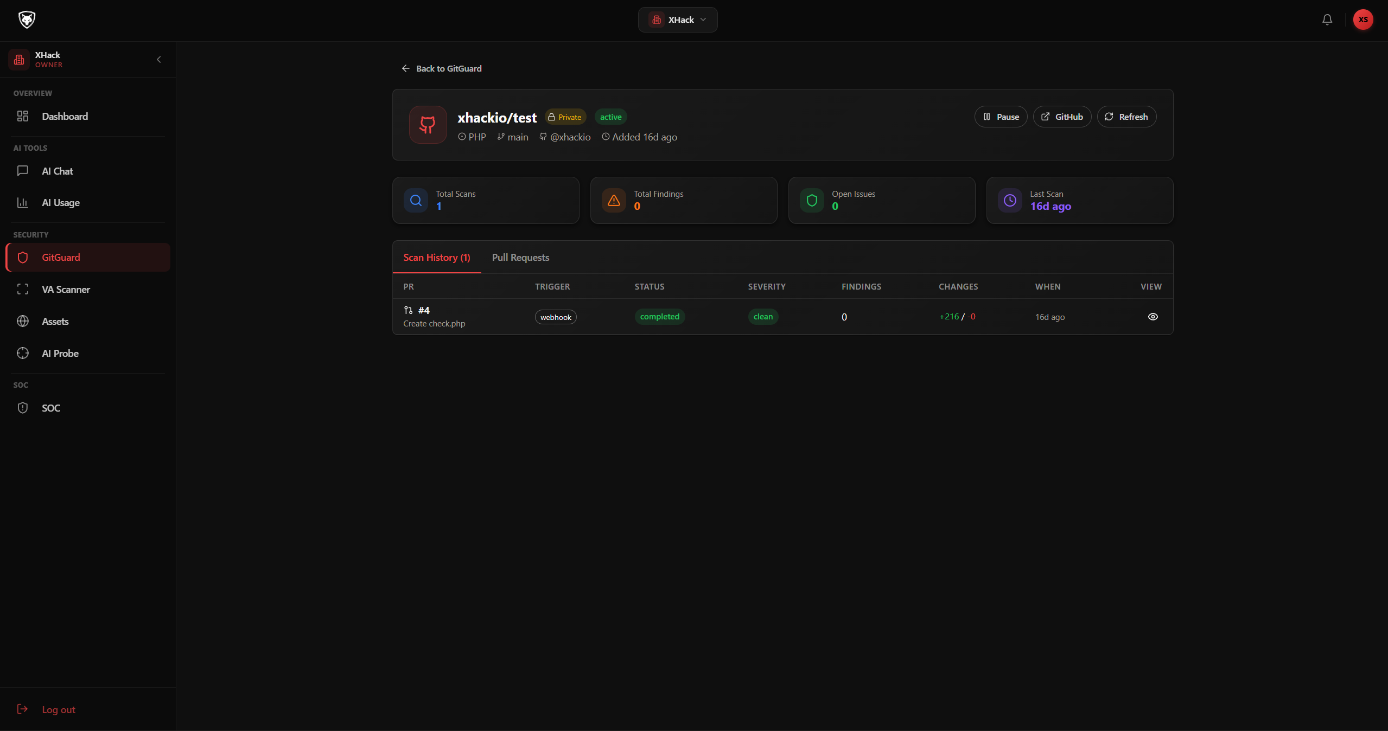Click the clean severity badge
The image size is (1388, 731).
point(763,317)
